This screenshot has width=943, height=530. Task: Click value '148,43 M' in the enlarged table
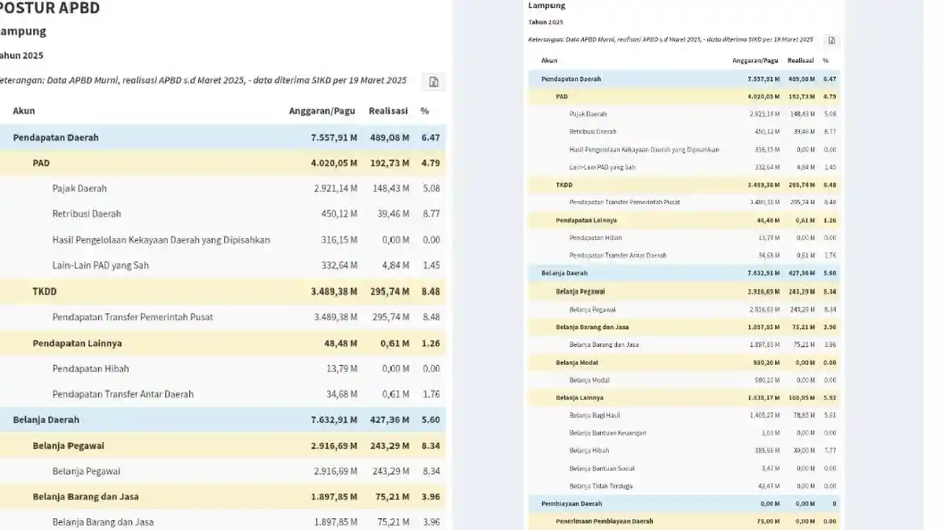(x=391, y=188)
